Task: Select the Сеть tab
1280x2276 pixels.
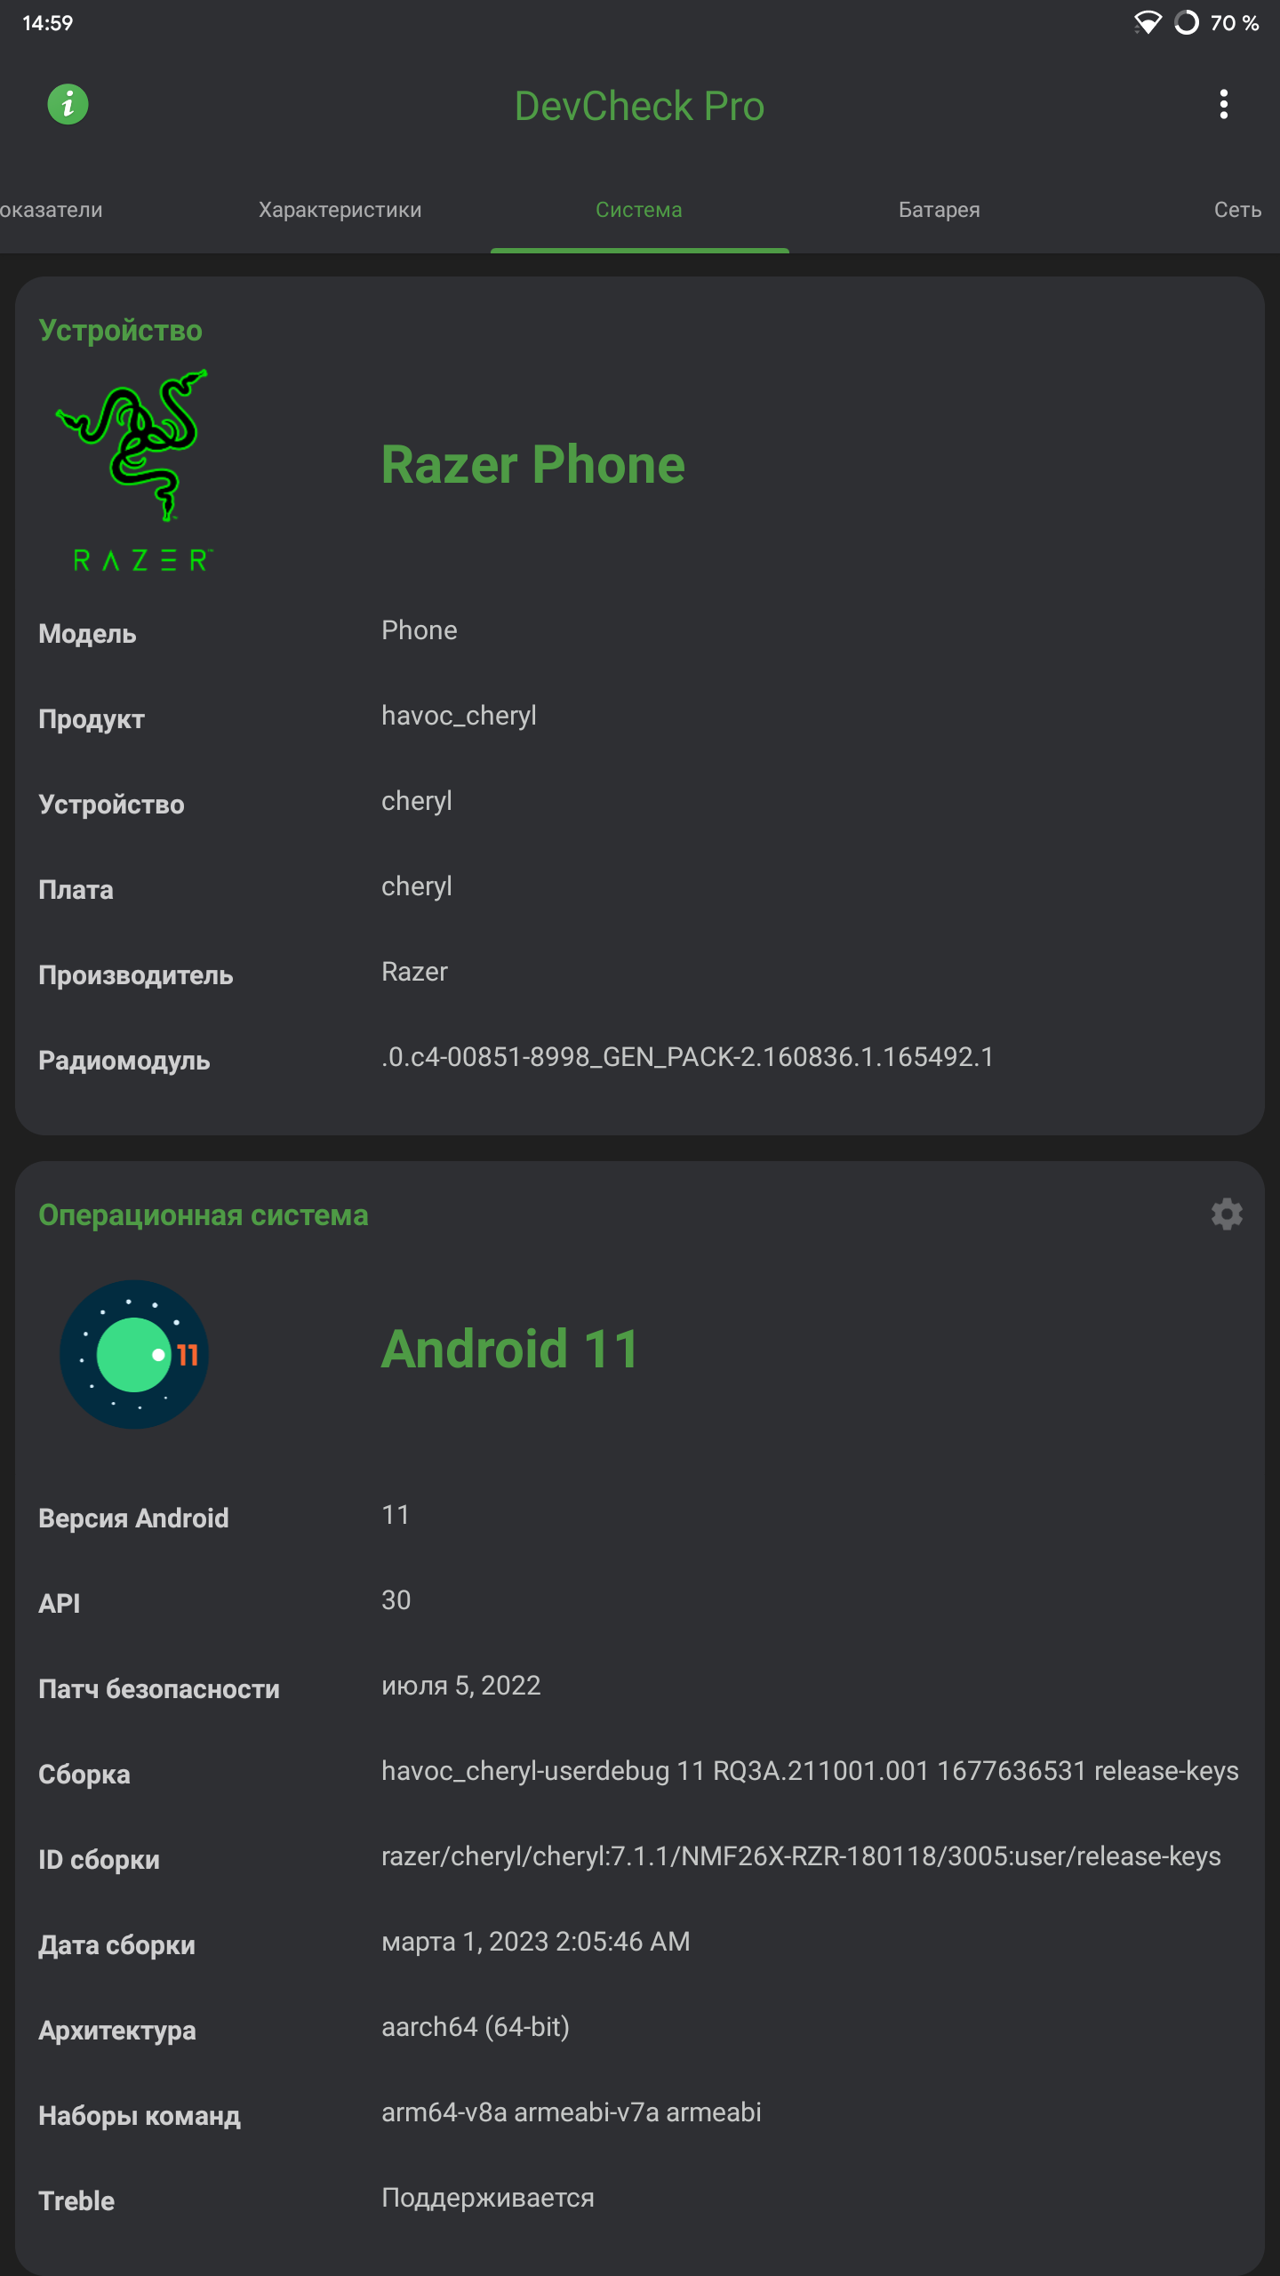Action: [x=1236, y=210]
